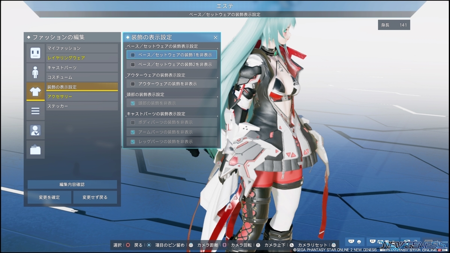Open the ステッカー menu entry
450x253 pixels.
(x=82, y=106)
